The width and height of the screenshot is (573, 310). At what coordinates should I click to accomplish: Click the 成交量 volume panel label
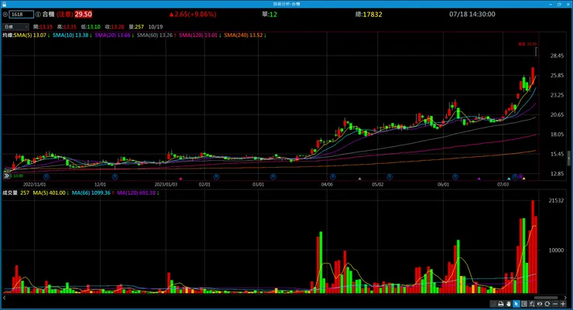click(10, 193)
